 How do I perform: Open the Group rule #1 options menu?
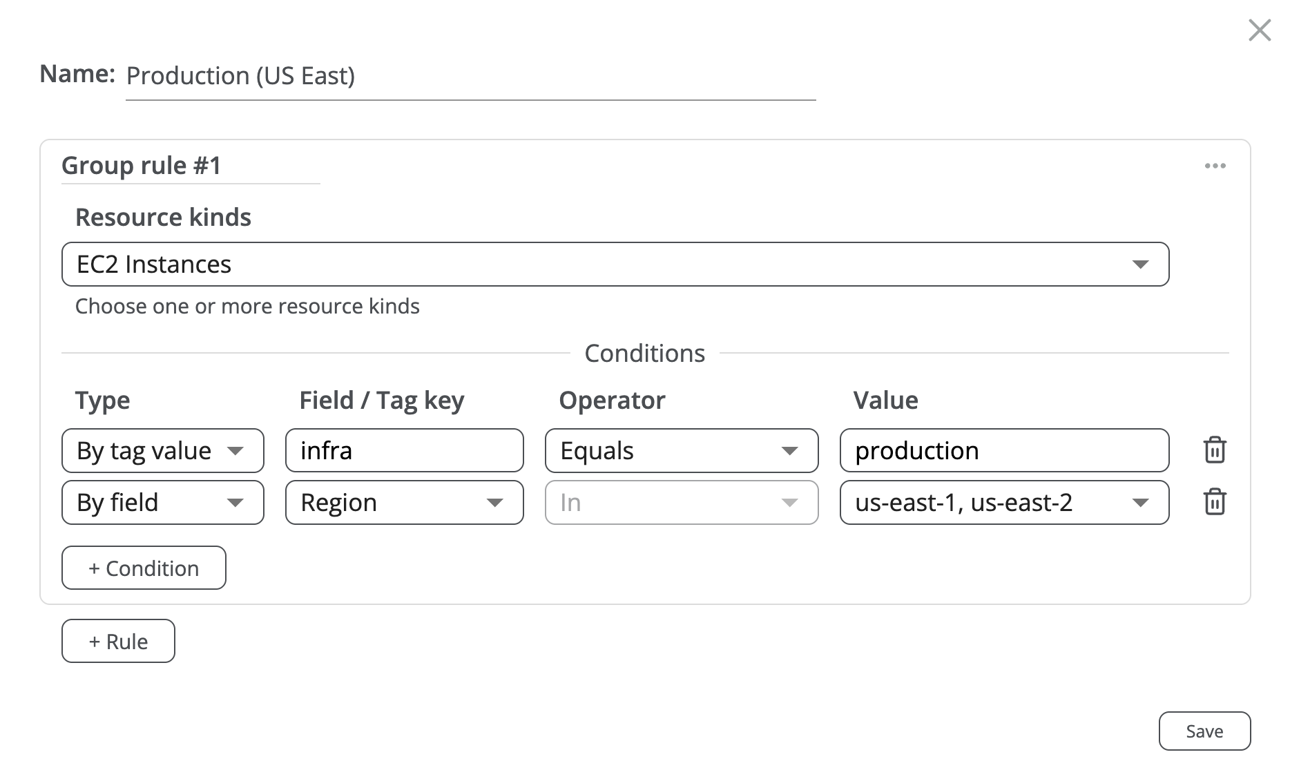(1215, 166)
